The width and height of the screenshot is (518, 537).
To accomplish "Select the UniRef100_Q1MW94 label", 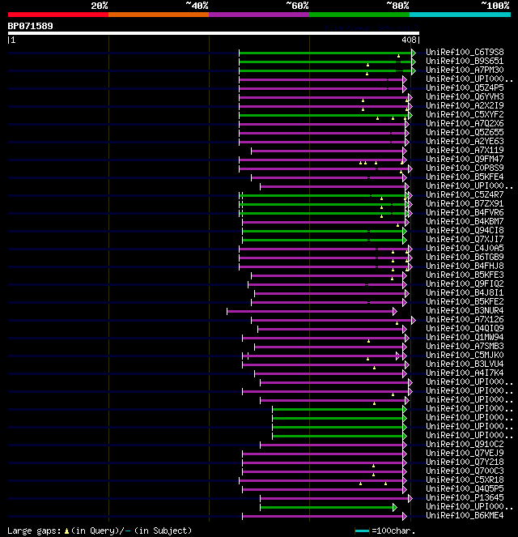I will coord(465,337).
